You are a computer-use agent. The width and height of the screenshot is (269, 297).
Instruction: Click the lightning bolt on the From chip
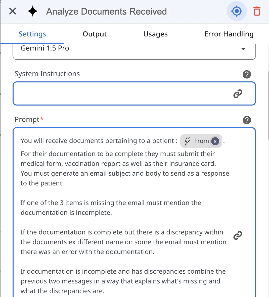(187, 141)
